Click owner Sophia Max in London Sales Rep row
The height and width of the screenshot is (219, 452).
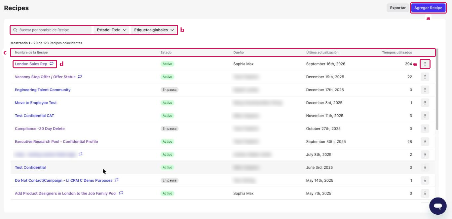click(244, 64)
